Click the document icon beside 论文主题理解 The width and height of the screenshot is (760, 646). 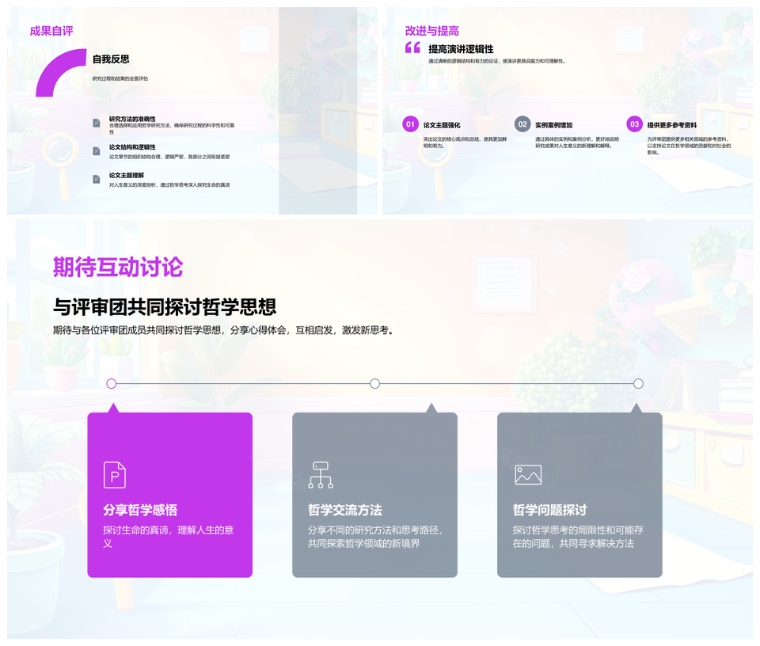click(97, 179)
